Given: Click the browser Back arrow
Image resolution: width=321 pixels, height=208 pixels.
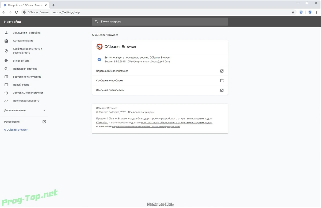Looking at the screenshot, I should tap(4, 12).
